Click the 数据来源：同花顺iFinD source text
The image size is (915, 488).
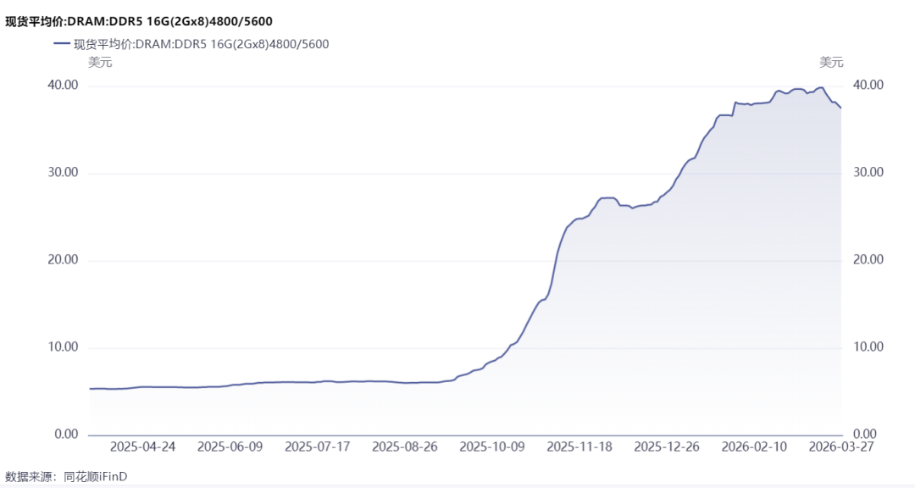coord(66,477)
